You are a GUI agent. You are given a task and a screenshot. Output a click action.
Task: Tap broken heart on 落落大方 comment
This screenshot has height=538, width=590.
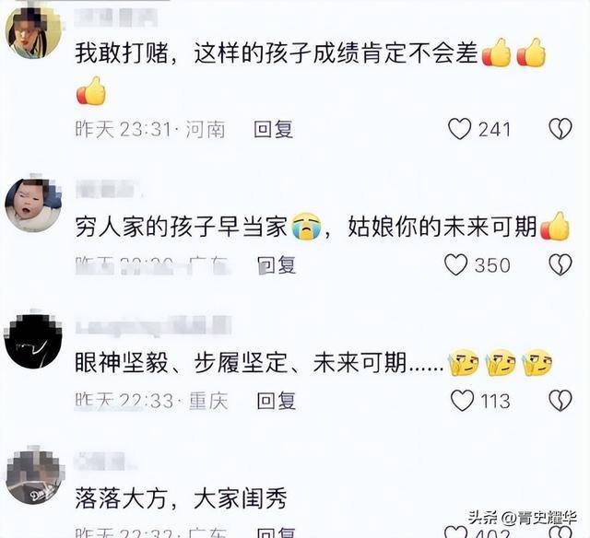point(560,532)
